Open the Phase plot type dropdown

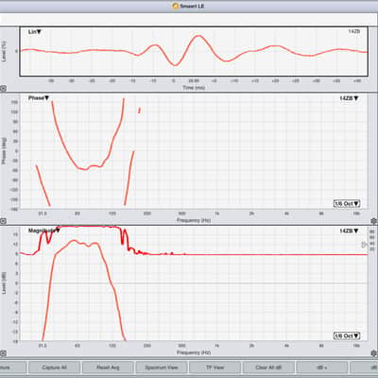click(39, 98)
